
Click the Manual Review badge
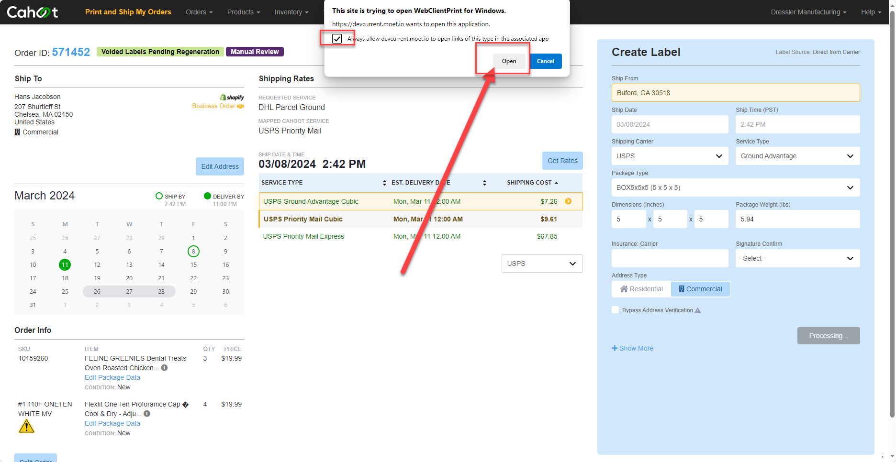pos(255,52)
